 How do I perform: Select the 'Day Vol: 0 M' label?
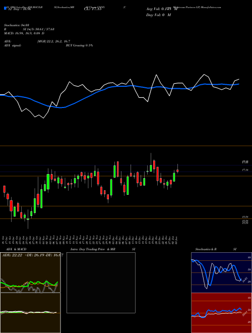pos(158,15)
